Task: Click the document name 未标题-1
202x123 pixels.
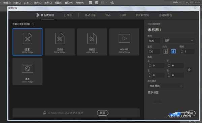Action: 154,30
